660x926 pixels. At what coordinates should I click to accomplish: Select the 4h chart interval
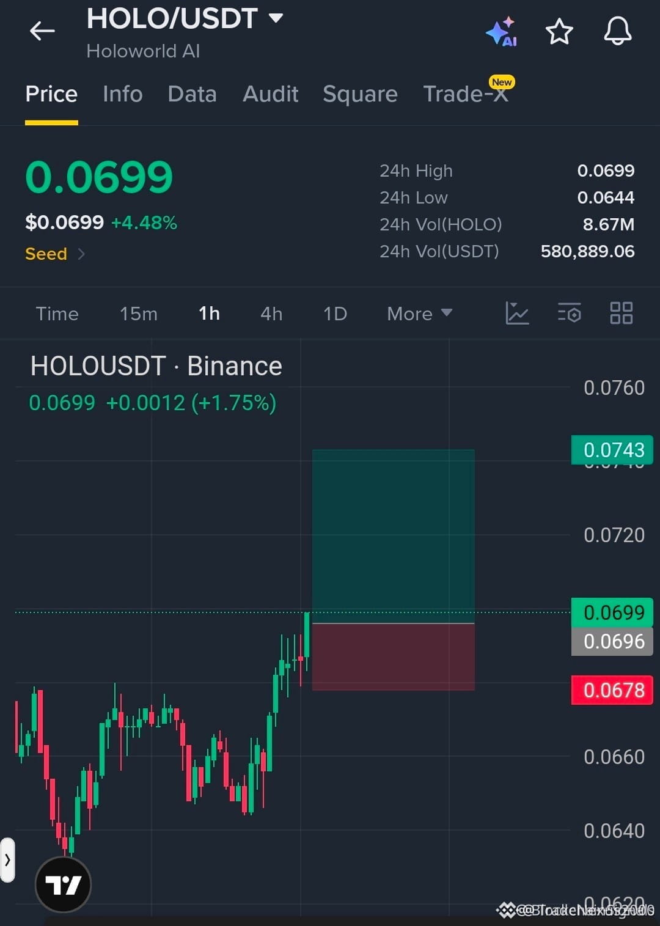coord(271,314)
